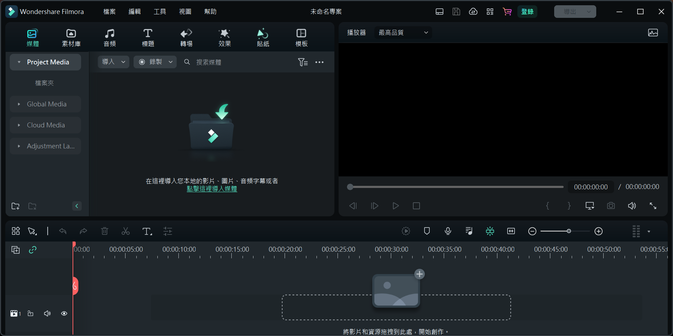Image resolution: width=673 pixels, height=336 pixels.
Task: Open the timeline layout grid icon
Action: point(16,231)
